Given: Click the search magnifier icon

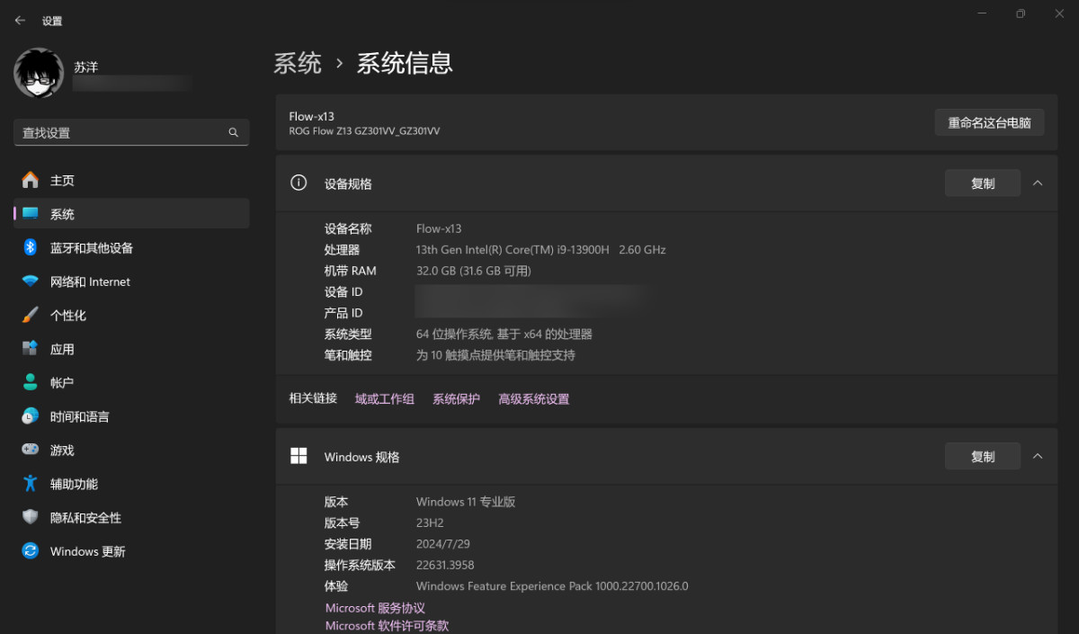Looking at the screenshot, I should tap(233, 132).
